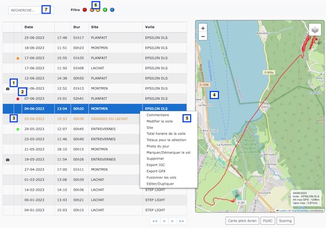Image resolution: width=326 pixels, height=228 pixels.
Task: Select flight dated 04-01-2023
Action: (x=95, y=210)
